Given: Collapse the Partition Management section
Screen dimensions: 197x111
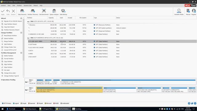Looking at the screenshot, I should pyautogui.click(x=21, y=53).
